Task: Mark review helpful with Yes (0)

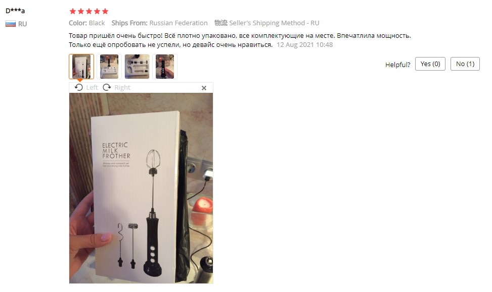Action: coord(430,64)
